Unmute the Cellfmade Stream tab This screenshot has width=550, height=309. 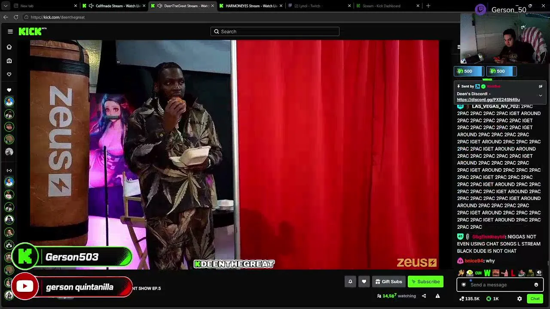[91, 6]
